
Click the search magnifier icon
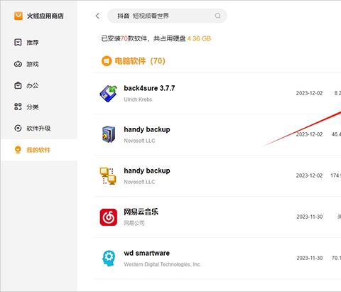pos(217,16)
